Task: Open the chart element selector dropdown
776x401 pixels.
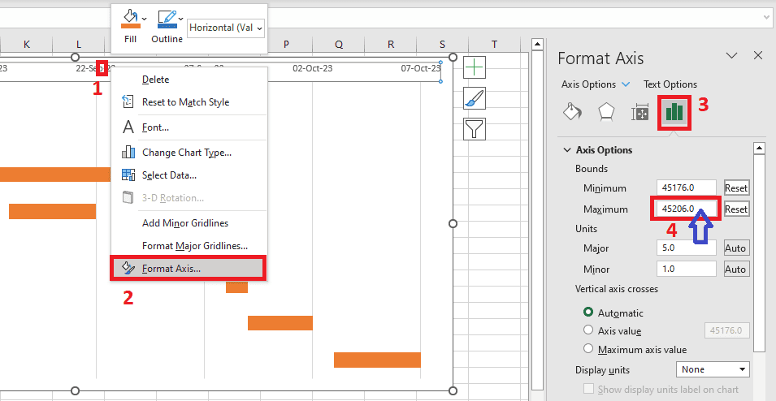Action: [x=226, y=28]
